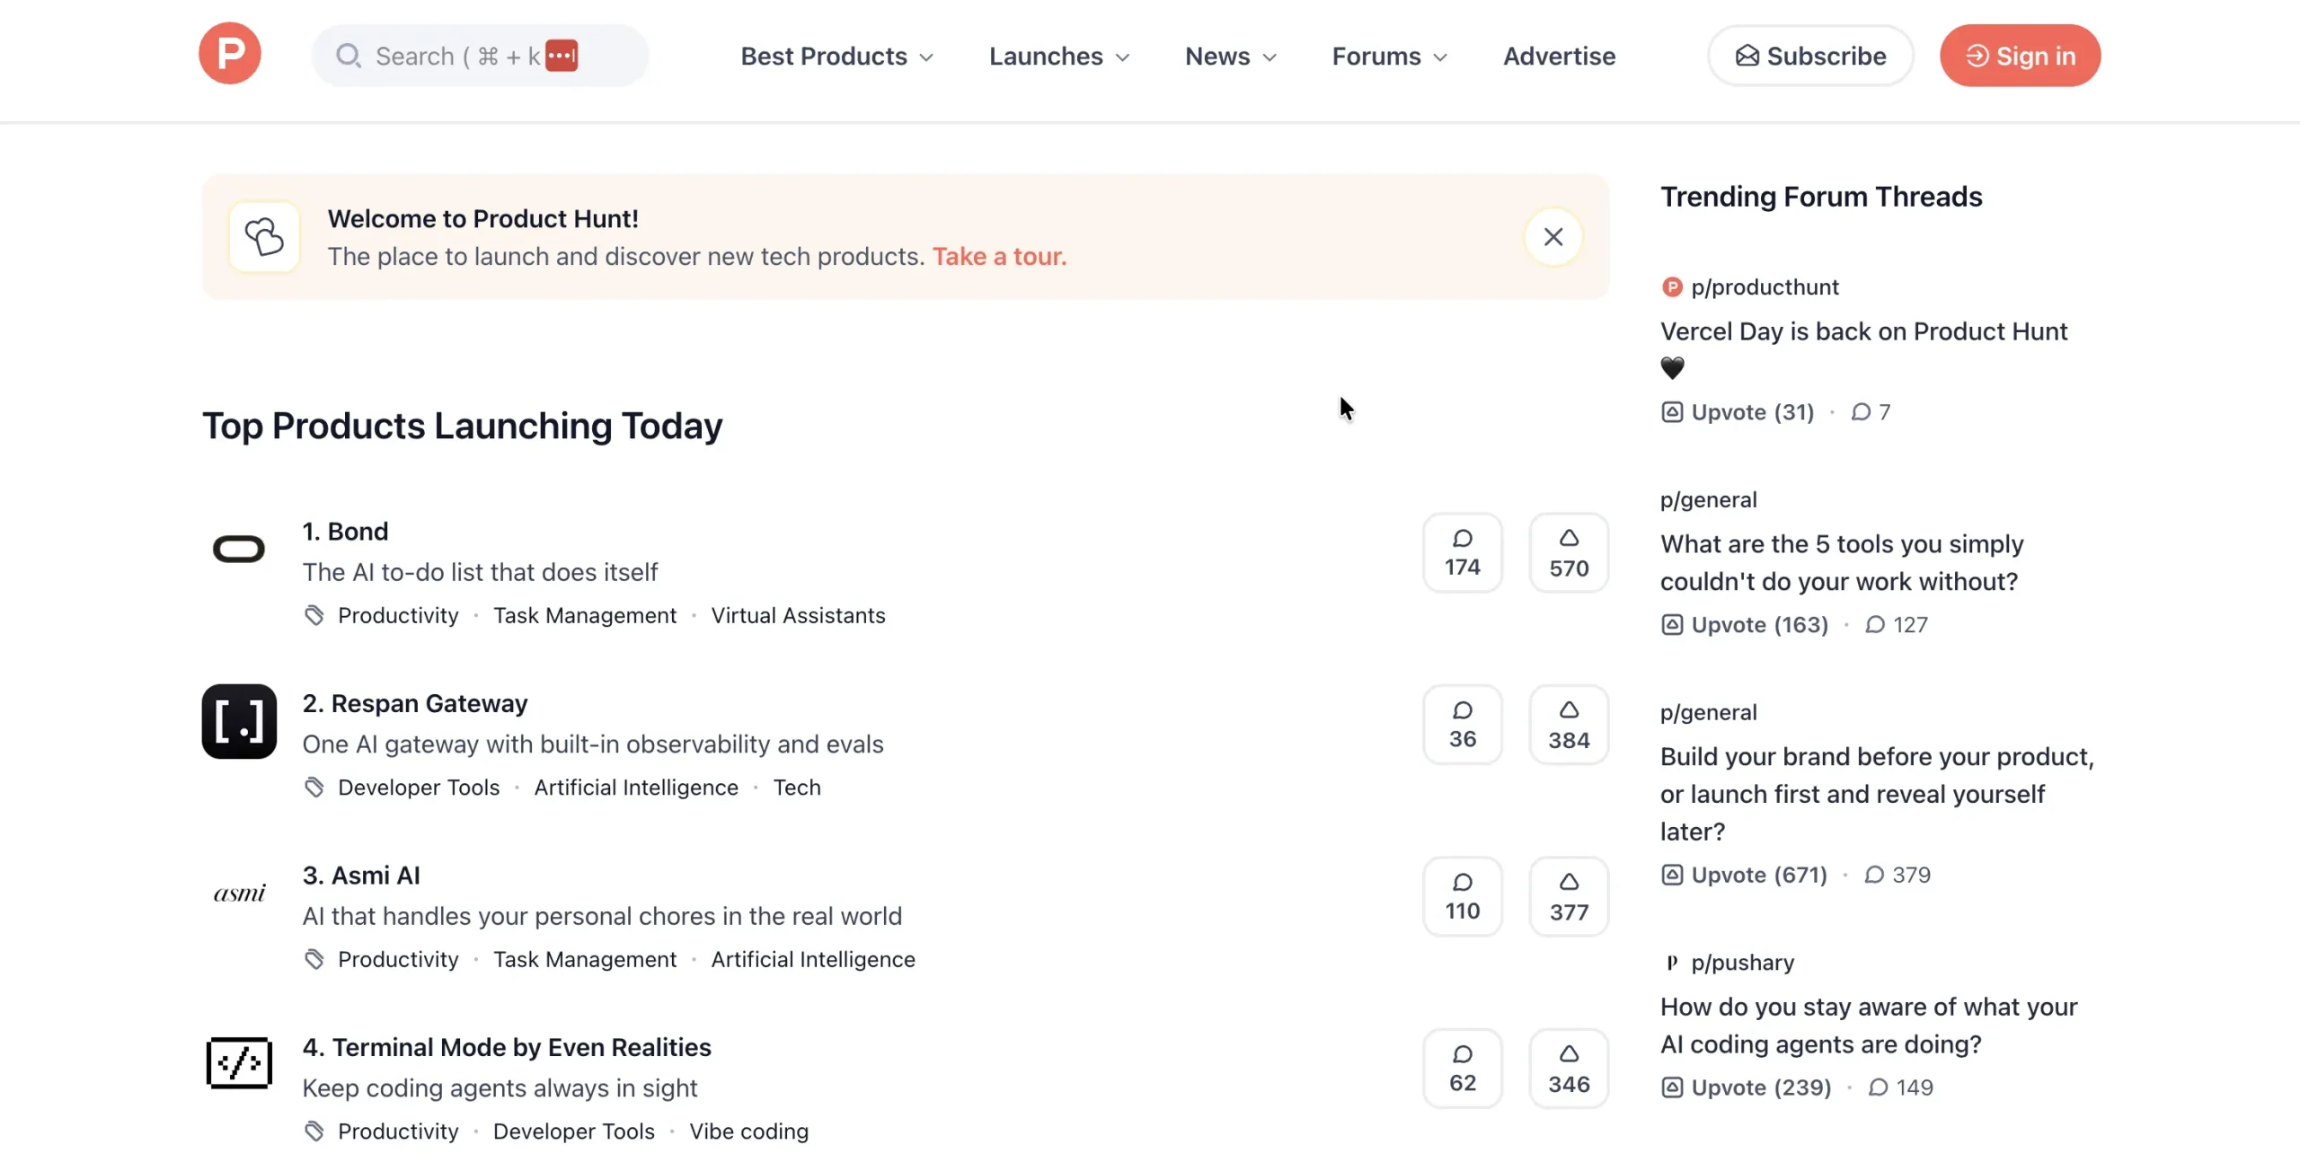
Task: Click the p/pushary forum avatar icon
Action: point(1672,963)
